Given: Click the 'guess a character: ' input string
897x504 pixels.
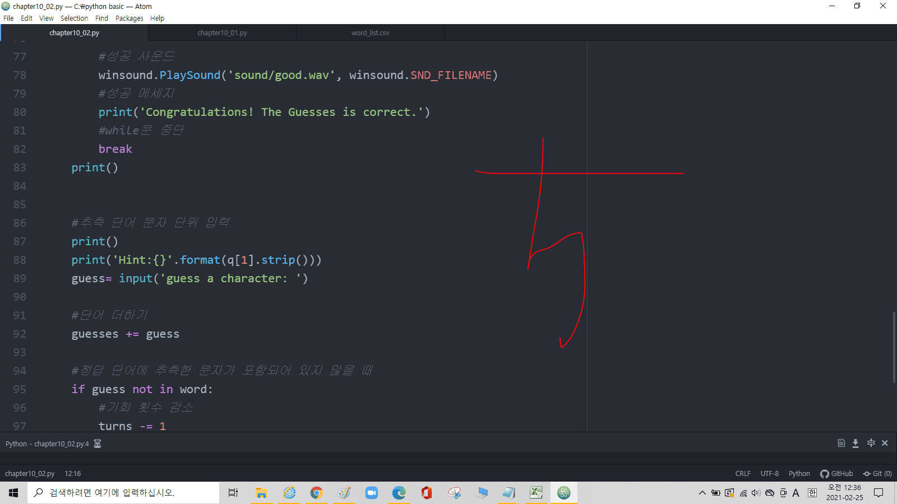Looking at the screenshot, I should point(230,278).
